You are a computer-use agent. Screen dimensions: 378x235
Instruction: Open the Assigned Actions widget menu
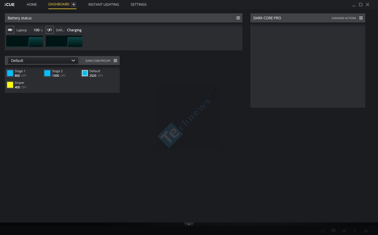(361, 18)
